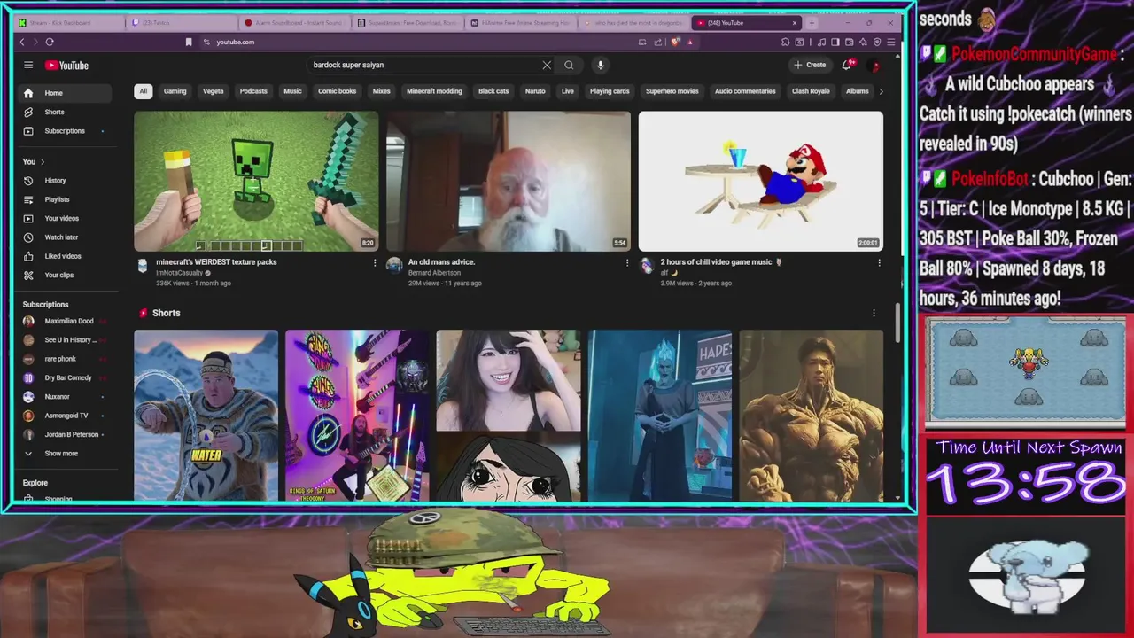Click the Create button
The height and width of the screenshot is (638, 1134).
tap(810, 65)
